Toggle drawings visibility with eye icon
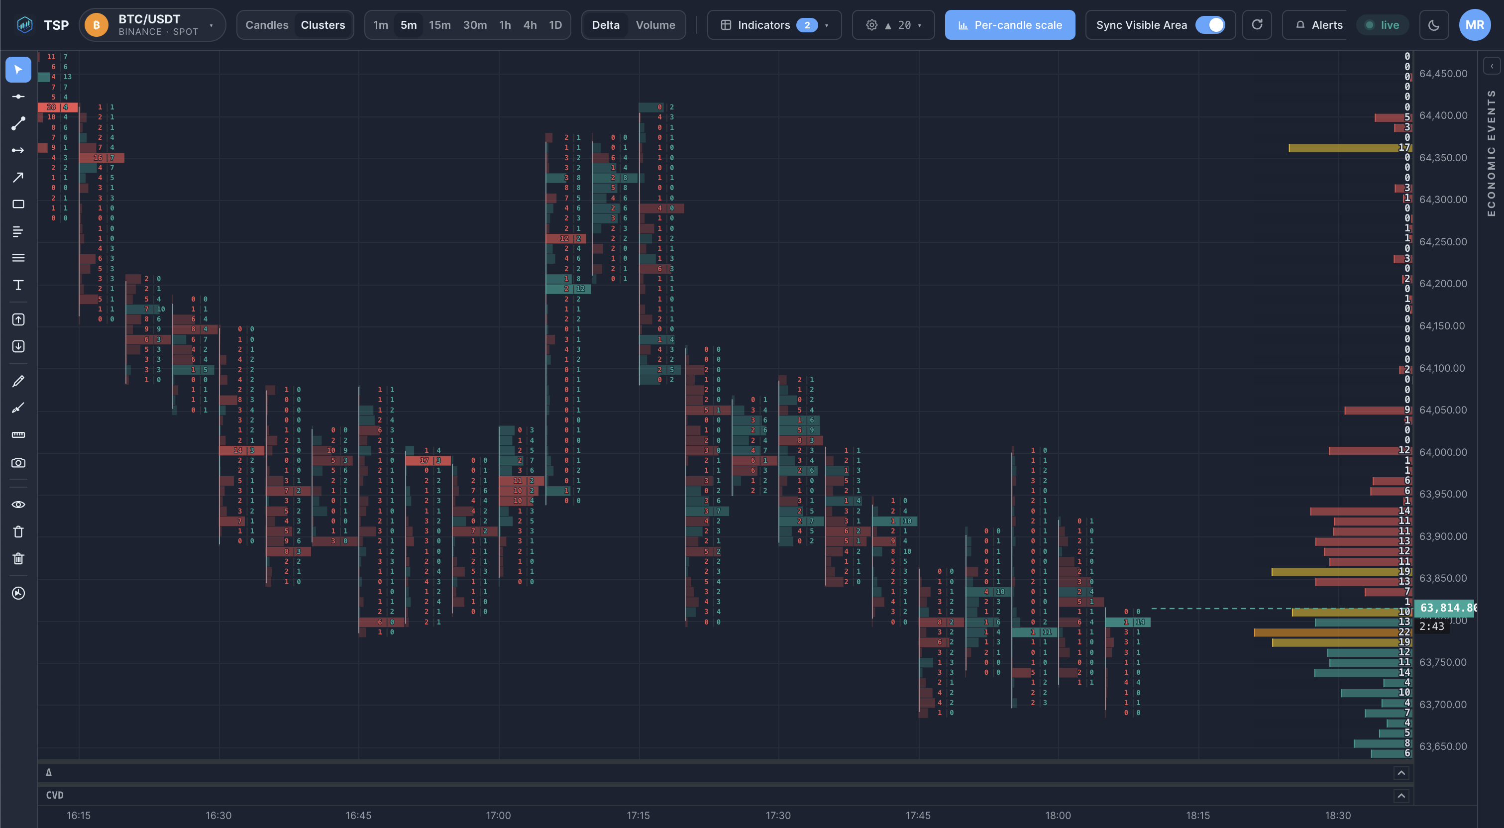Image resolution: width=1504 pixels, height=828 pixels. point(18,505)
